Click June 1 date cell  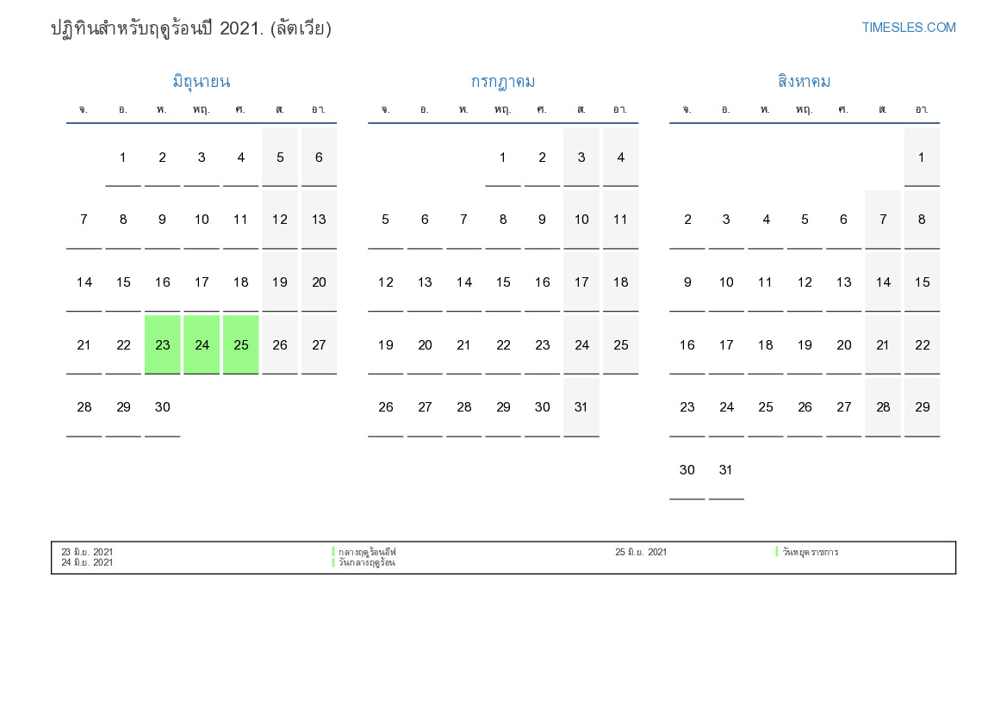pos(123,157)
